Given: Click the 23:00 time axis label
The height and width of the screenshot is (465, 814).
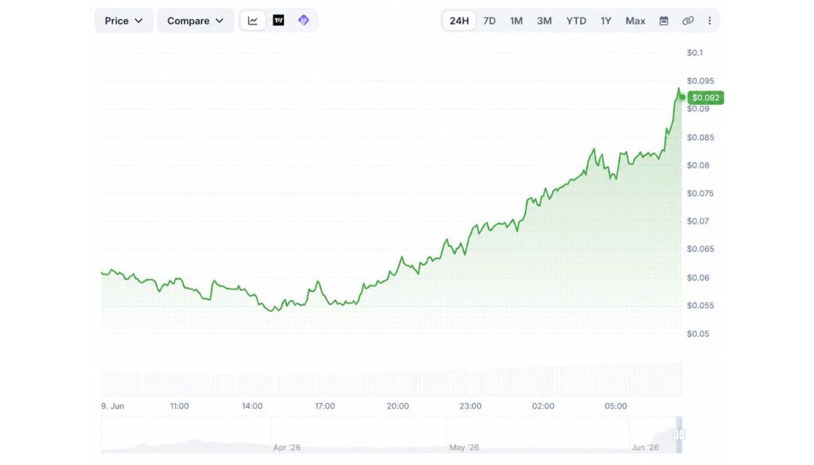Looking at the screenshot, I should (x=471, y=406).
